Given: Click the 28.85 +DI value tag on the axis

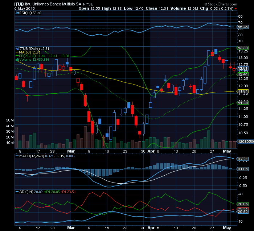Looking at the screenshot, I should (x=243, y=204).
